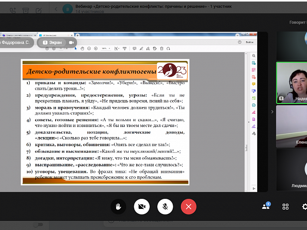Image resolution: width=307 pixels, height=230 pixels.
Task: Click the comment tool in right PDF panel
Action: click(253, 83)
